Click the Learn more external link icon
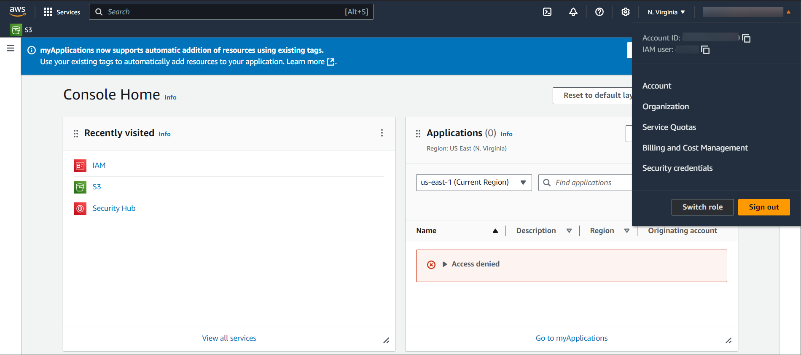The height and width of the screenshot is (355, 801). tap(331, 62)
